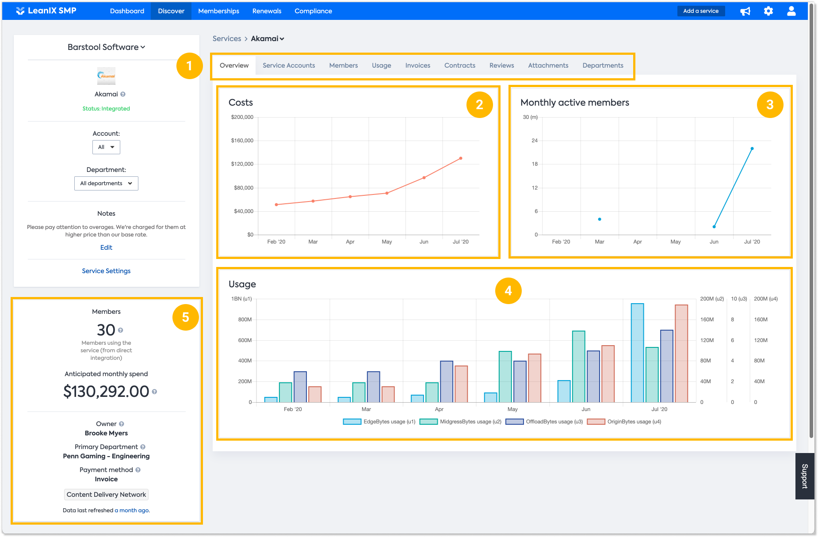Expand the Barstool Software company selector
Viewport: 818px width, 537px height.
106,47
